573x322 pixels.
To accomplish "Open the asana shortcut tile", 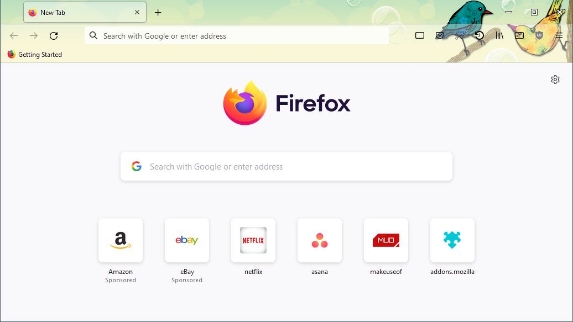I will click(x=320, y=240).
